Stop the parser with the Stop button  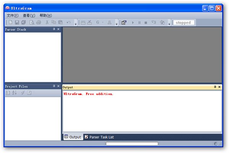click(x=146, y=23)
